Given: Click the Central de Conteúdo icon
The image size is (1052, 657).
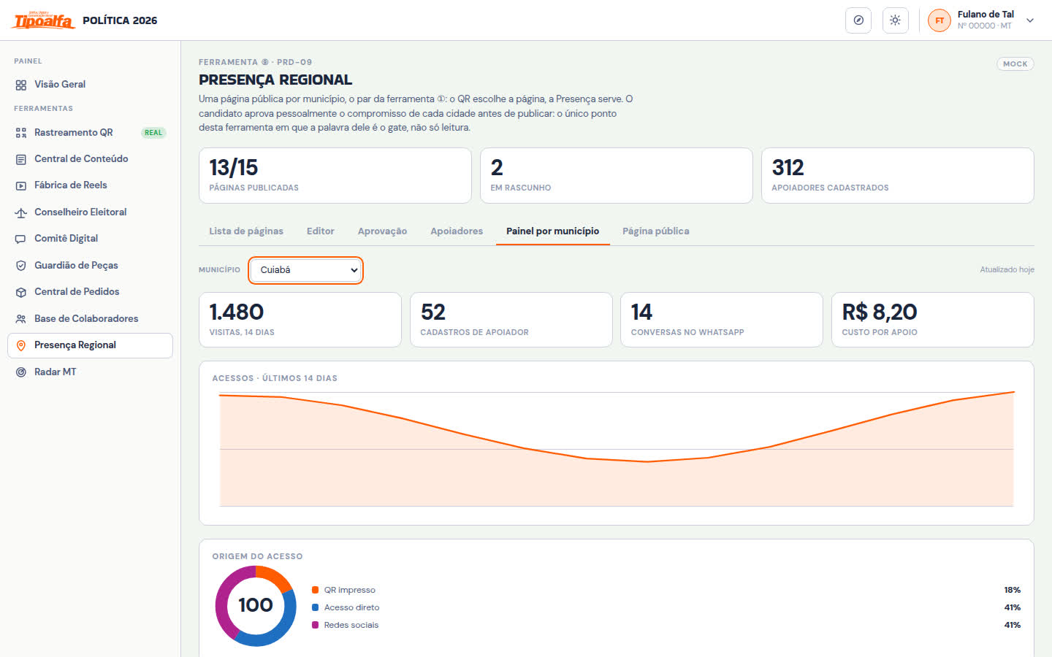Looking at the screenshot, I should pyautogui.click(x=21, y=159).
